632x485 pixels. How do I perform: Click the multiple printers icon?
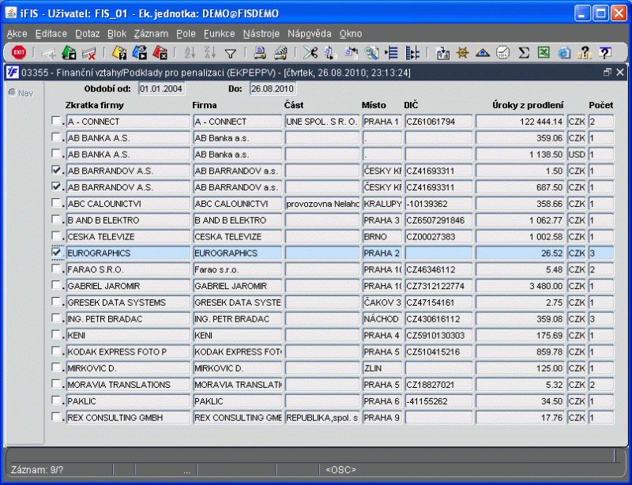(x=280, y=52)
